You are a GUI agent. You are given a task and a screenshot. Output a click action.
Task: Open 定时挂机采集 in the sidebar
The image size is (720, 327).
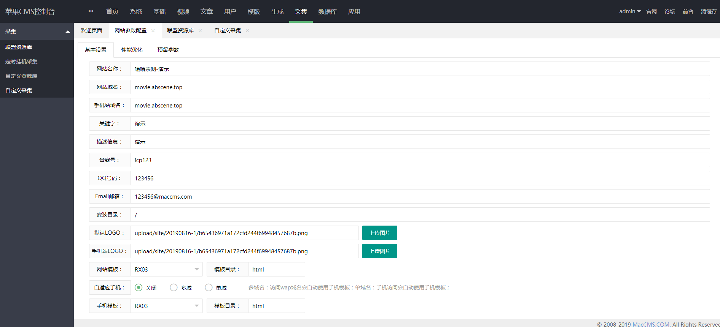21,62
